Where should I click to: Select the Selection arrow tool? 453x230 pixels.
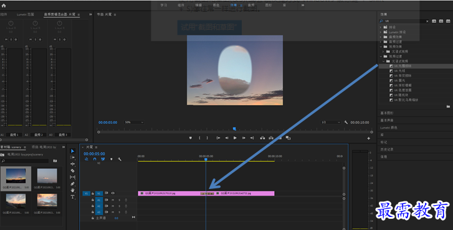[72, 151]
